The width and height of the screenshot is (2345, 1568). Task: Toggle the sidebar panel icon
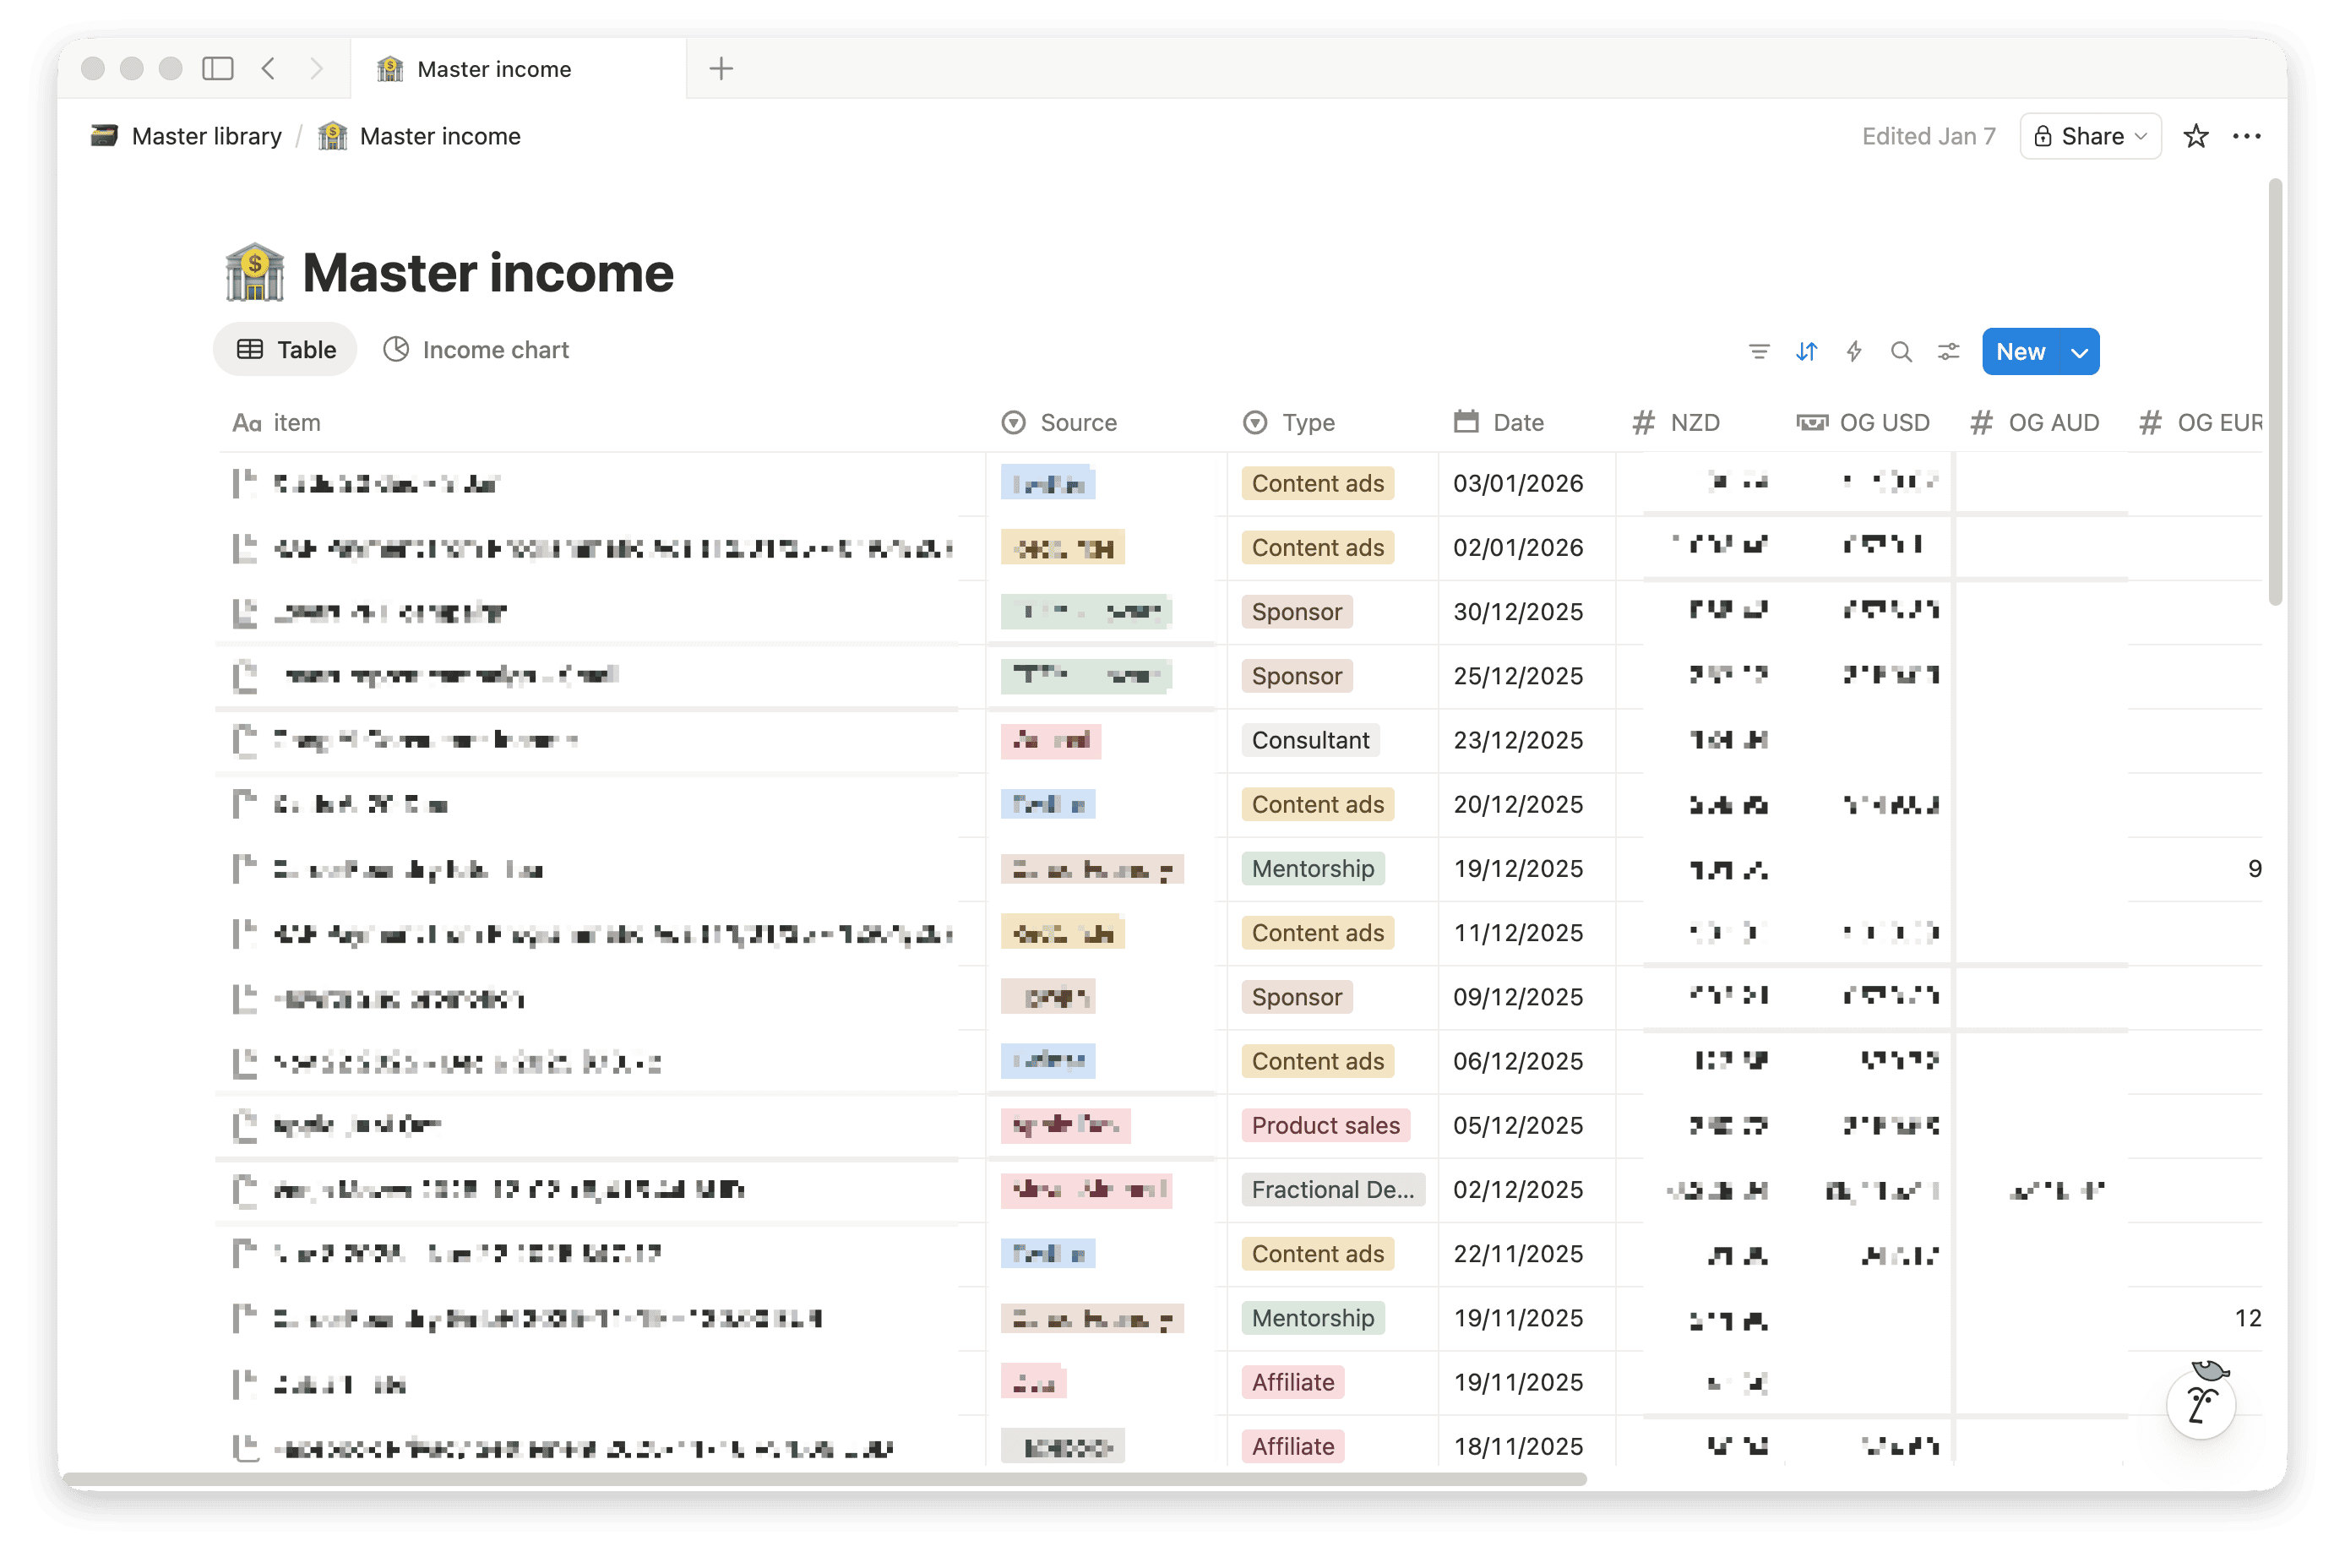(x=217, y=68)
